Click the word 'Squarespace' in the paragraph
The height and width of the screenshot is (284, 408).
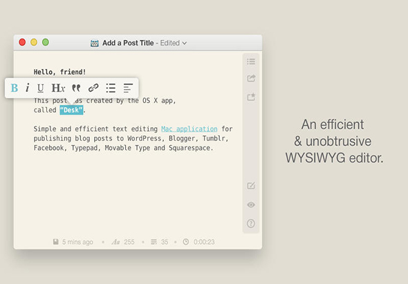[x=189, y=148]
